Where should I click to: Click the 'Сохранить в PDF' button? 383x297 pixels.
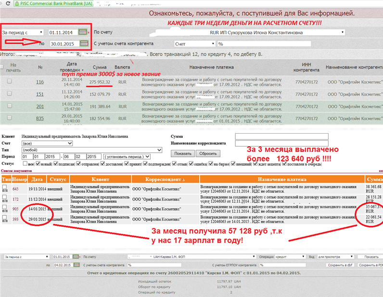pos(370,265)
